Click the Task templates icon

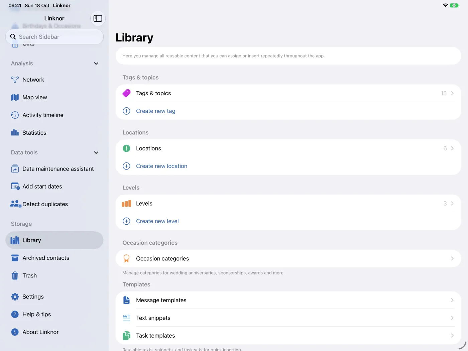coord(126,336)
